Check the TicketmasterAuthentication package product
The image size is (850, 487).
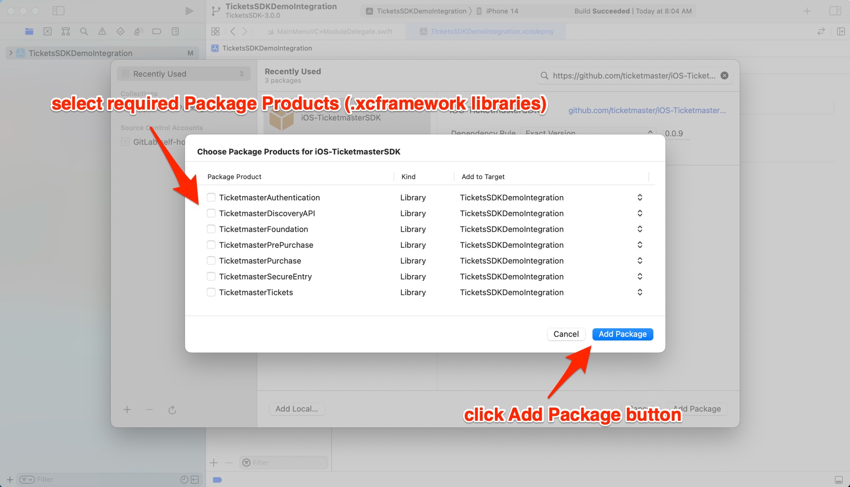[211, 197]
